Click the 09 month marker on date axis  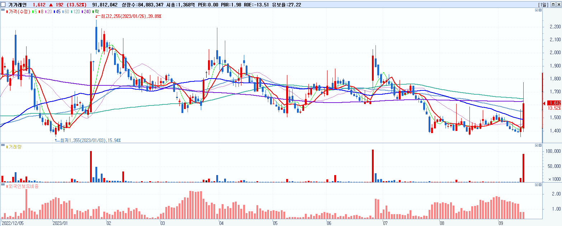coord(501,223)
